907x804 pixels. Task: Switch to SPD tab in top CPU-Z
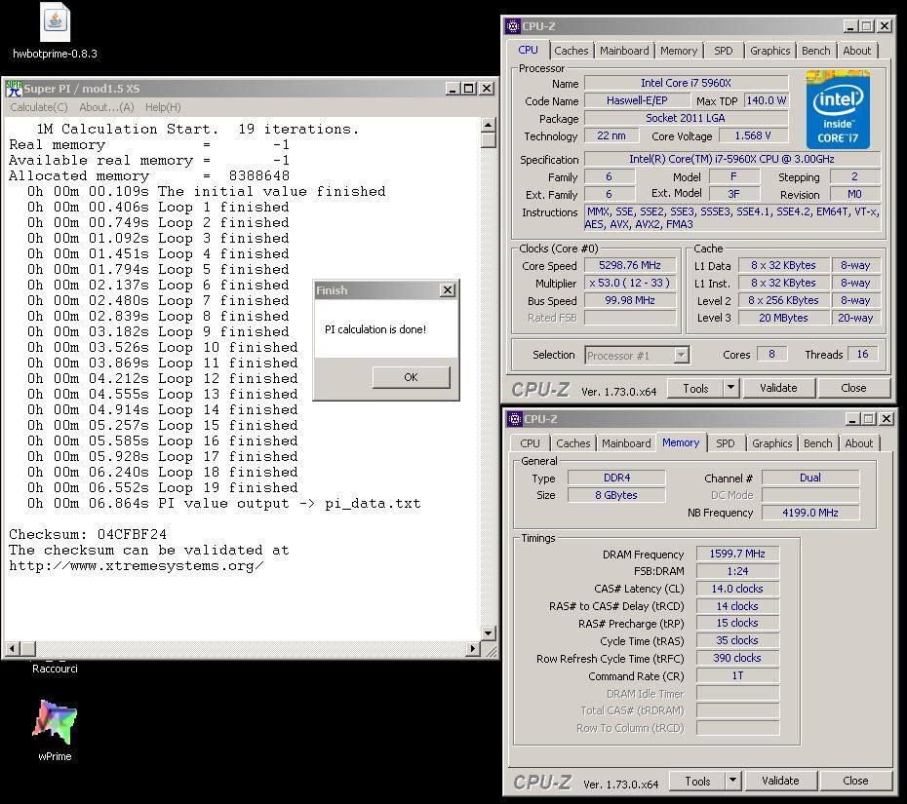coord(723,51)
